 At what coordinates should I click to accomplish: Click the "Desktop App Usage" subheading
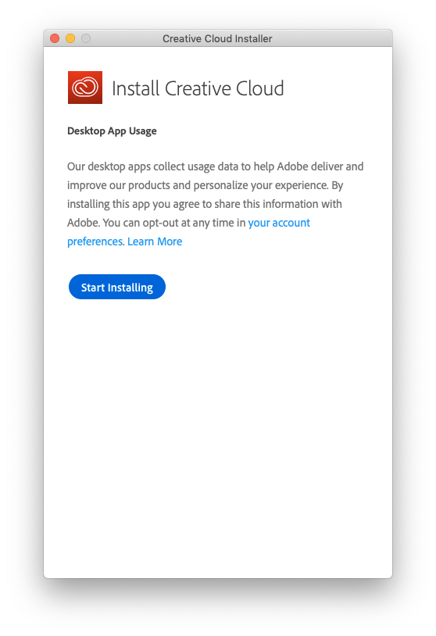click(112, 131)
